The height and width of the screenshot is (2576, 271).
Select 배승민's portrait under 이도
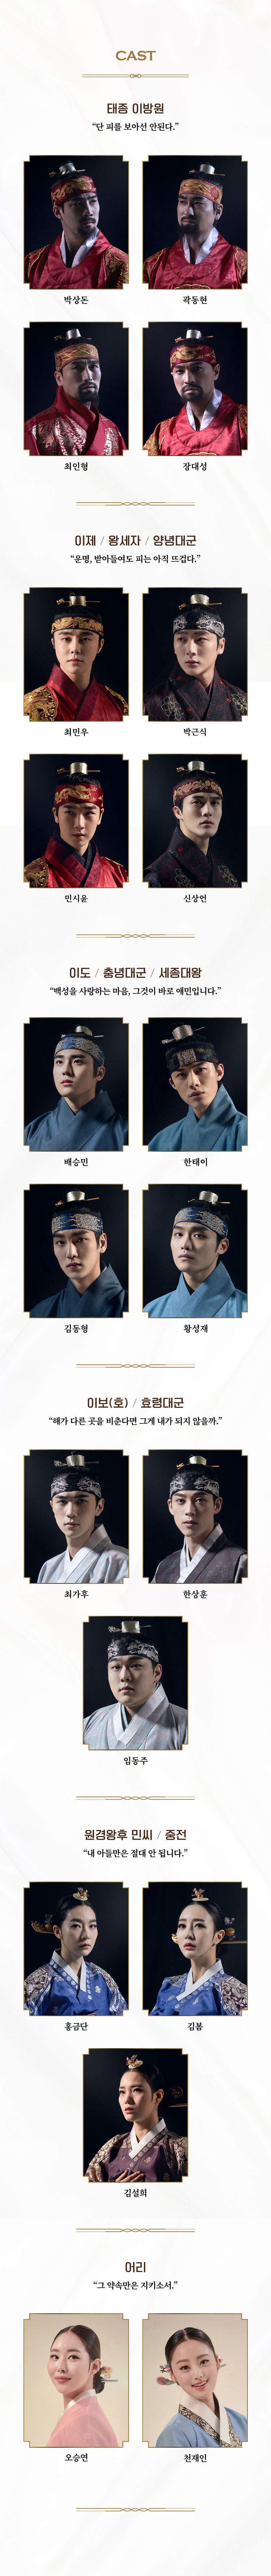tap(76, 1084)
